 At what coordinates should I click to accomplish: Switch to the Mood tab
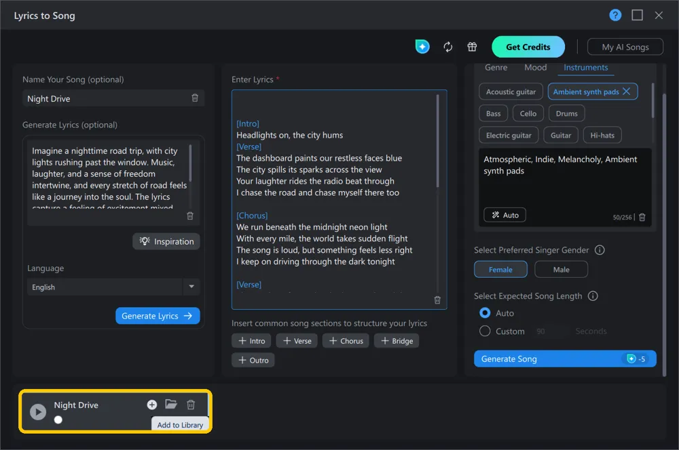535,68
